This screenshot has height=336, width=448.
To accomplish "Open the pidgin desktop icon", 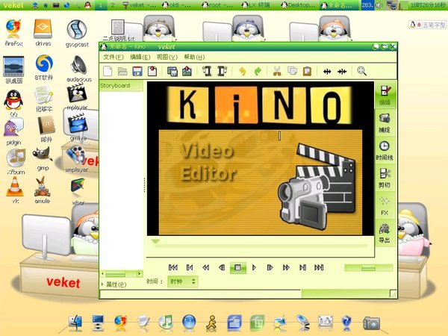I will point(13,131).
